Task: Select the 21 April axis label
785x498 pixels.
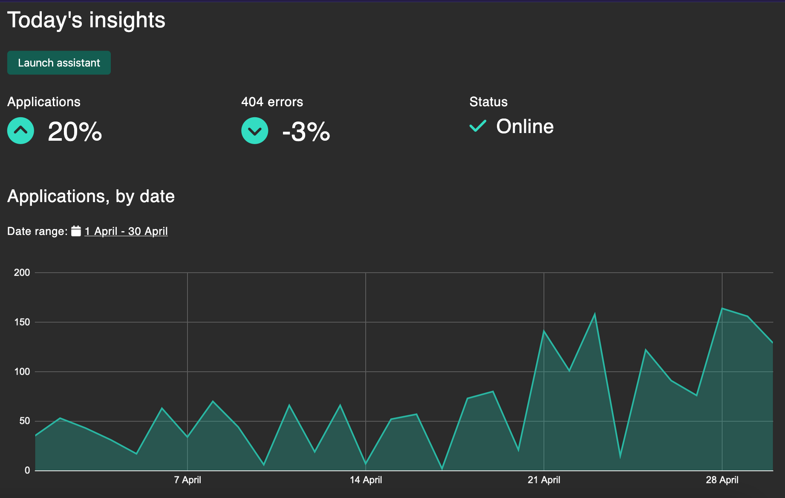Action: 543,479
